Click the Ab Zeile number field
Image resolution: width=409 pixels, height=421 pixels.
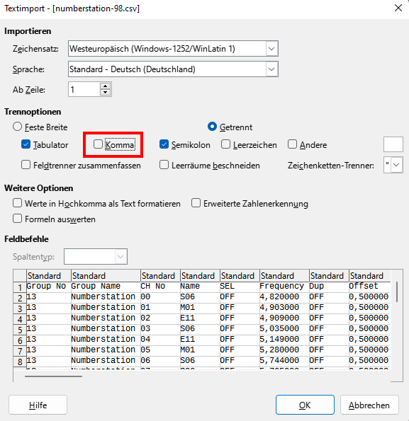[x=84, y=89]
